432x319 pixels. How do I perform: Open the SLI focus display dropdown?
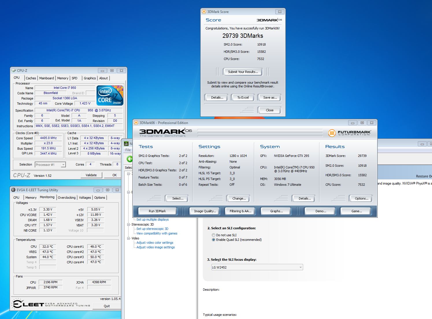[257, 267]
